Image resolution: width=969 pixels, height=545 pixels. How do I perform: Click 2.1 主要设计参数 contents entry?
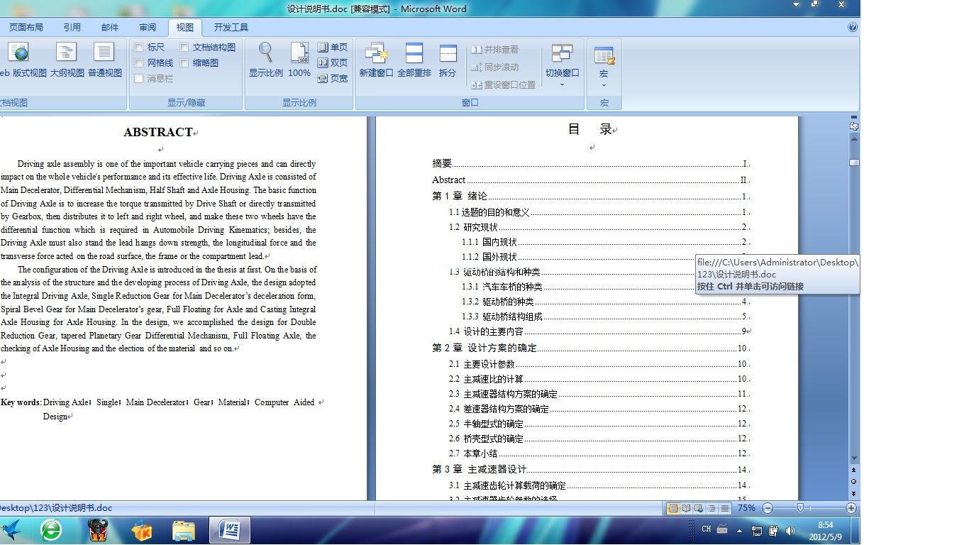(x=599, y=364)
